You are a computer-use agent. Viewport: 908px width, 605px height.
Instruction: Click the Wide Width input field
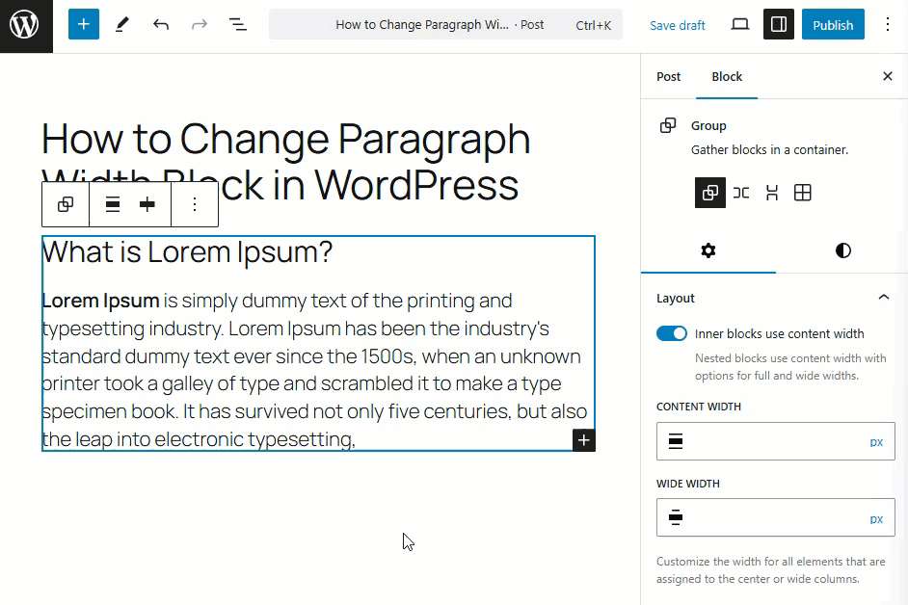click(771, 518)
